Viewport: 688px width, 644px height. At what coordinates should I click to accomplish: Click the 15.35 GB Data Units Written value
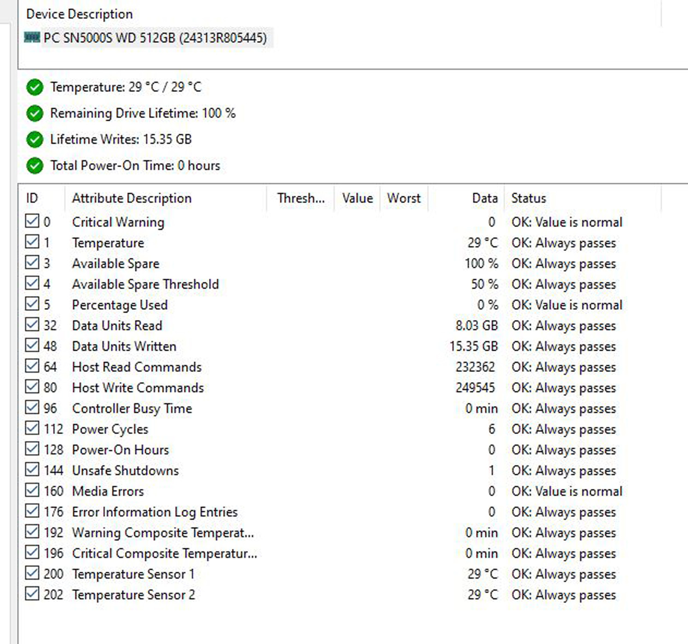[x=474, y=346]
